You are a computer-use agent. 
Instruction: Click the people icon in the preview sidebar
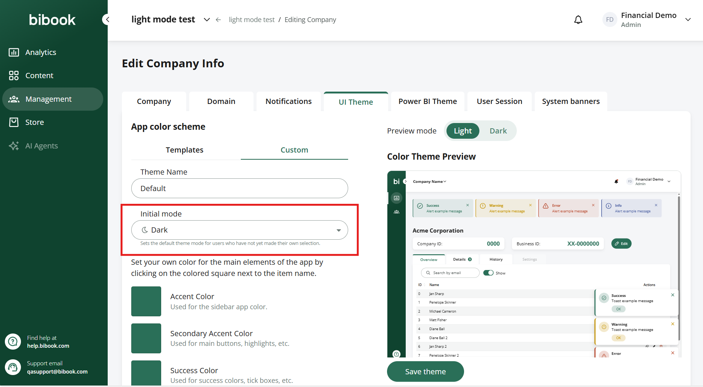coord(397,212)
